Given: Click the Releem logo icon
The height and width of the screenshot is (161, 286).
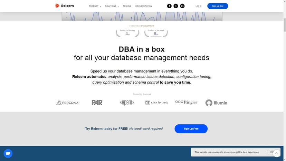Looking at the screenshot, I should [x=57, y=6].
